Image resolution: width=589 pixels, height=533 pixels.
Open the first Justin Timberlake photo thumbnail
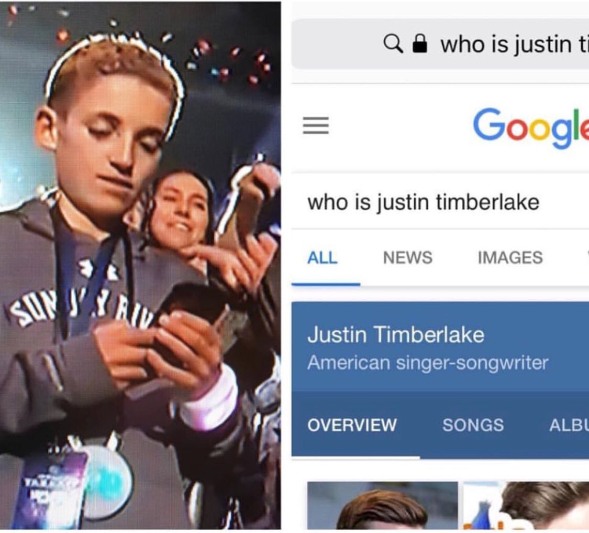coord(382,506)
